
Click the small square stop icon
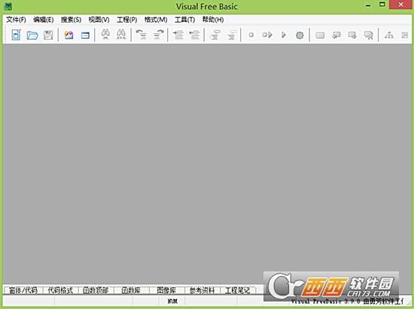251,35
